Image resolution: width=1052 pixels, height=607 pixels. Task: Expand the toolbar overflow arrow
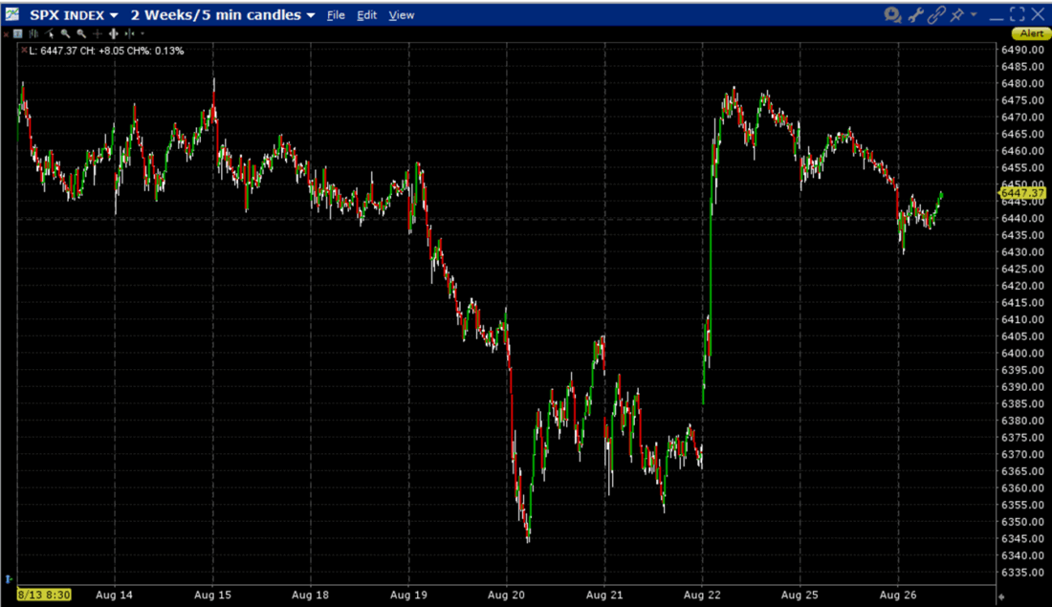tap(142, 33)
